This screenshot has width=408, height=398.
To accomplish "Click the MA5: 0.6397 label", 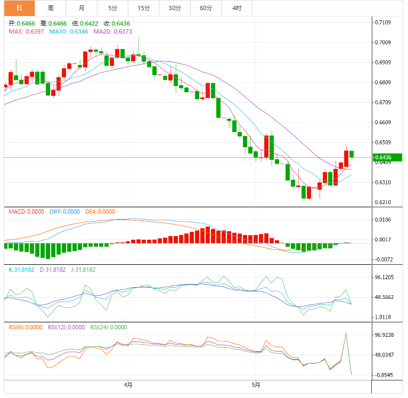I will point(26,31).
